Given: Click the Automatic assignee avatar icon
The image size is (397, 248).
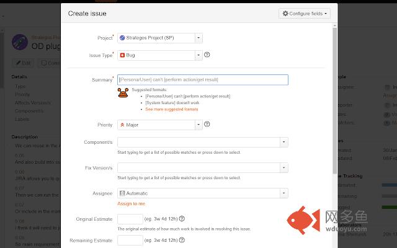Looking at the screenshot, I should [122, 193].
